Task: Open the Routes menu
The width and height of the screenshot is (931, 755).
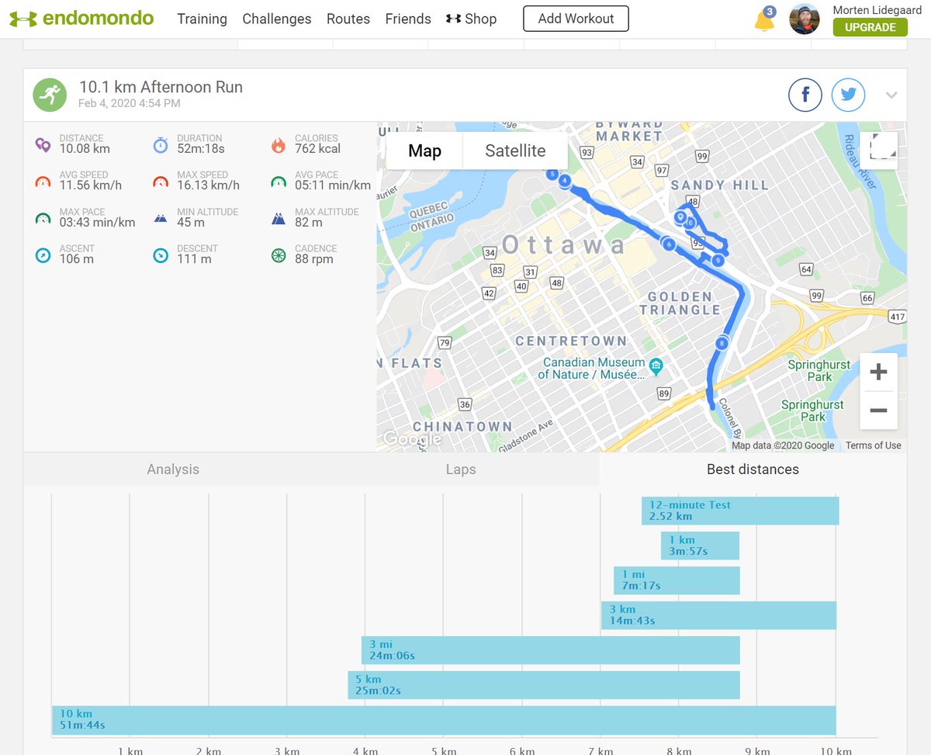Action: [348, 19]
